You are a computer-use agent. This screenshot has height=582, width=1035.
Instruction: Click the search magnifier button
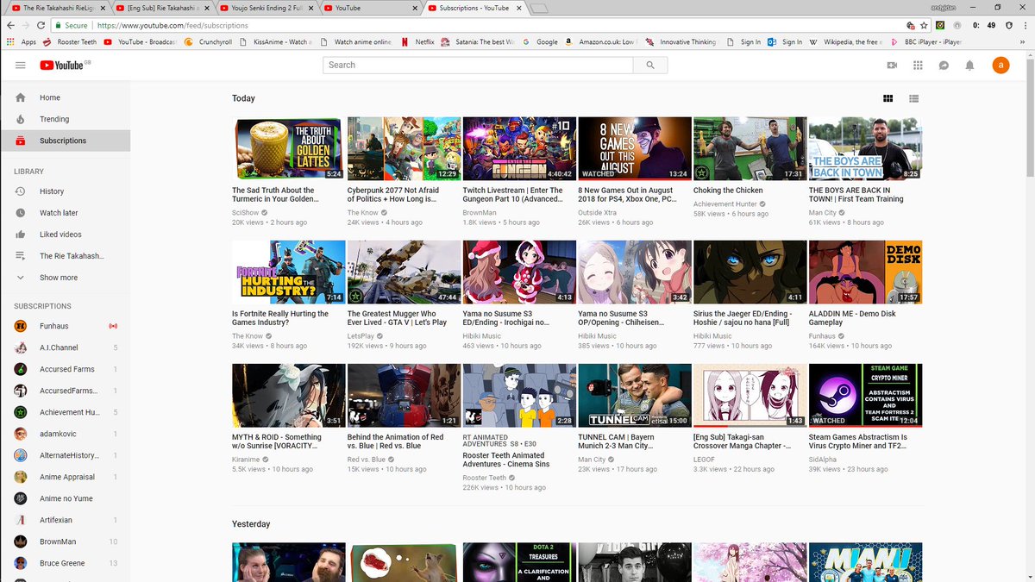point(649,65)
